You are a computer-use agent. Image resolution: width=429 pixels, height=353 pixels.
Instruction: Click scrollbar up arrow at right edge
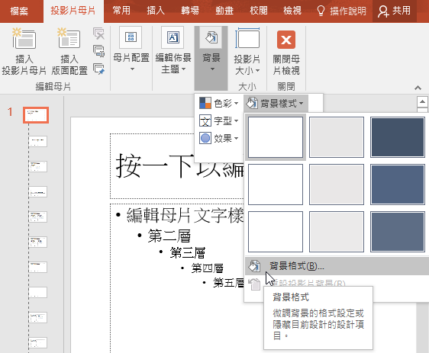click(422, 102)
